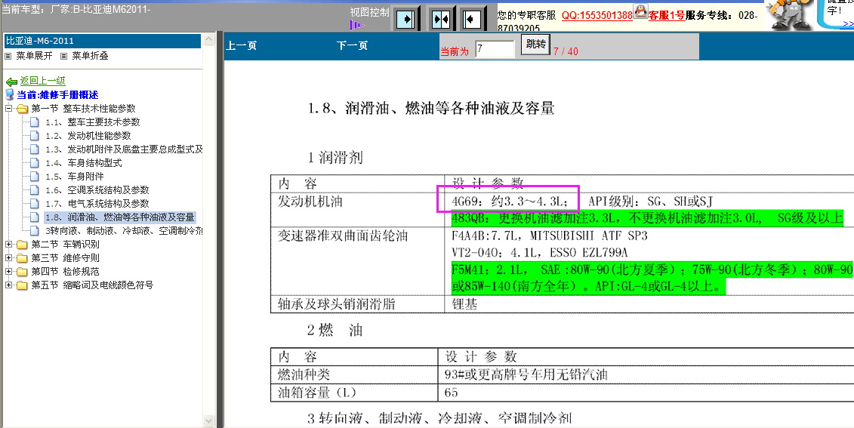
Task: Expand the 第二节 车辆识别 node
Action: (9, 245)
